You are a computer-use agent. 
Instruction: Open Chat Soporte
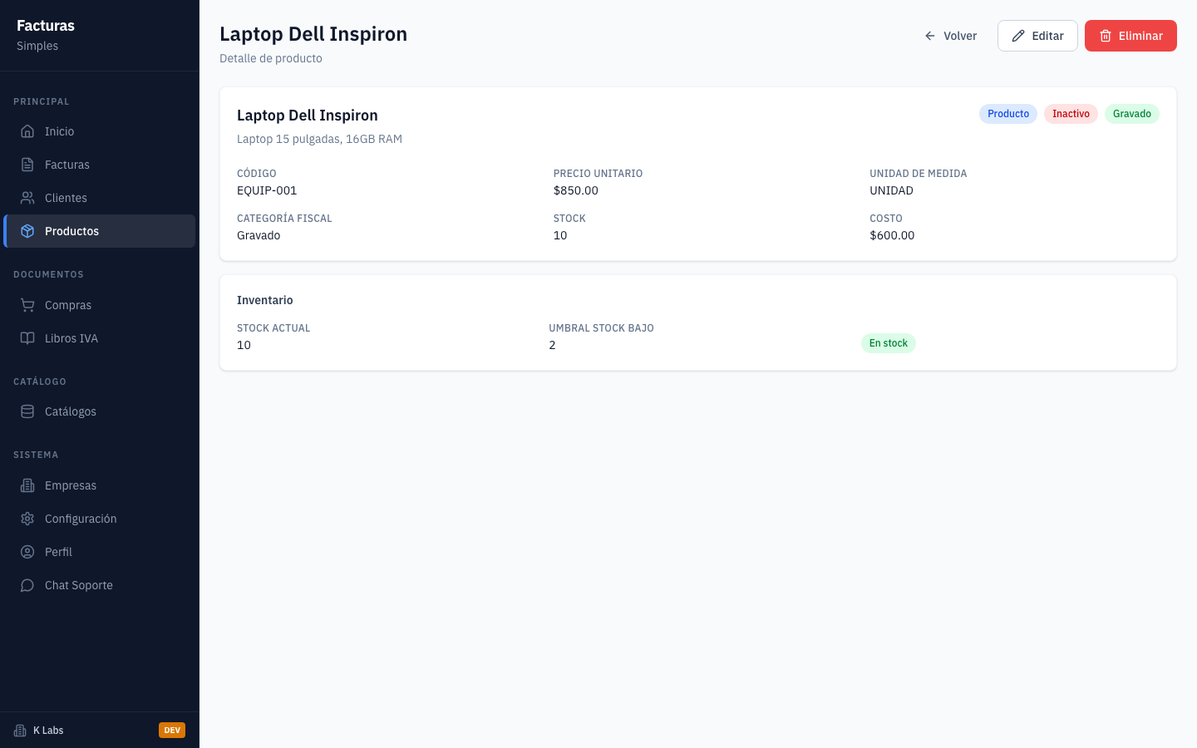[100, 585]
